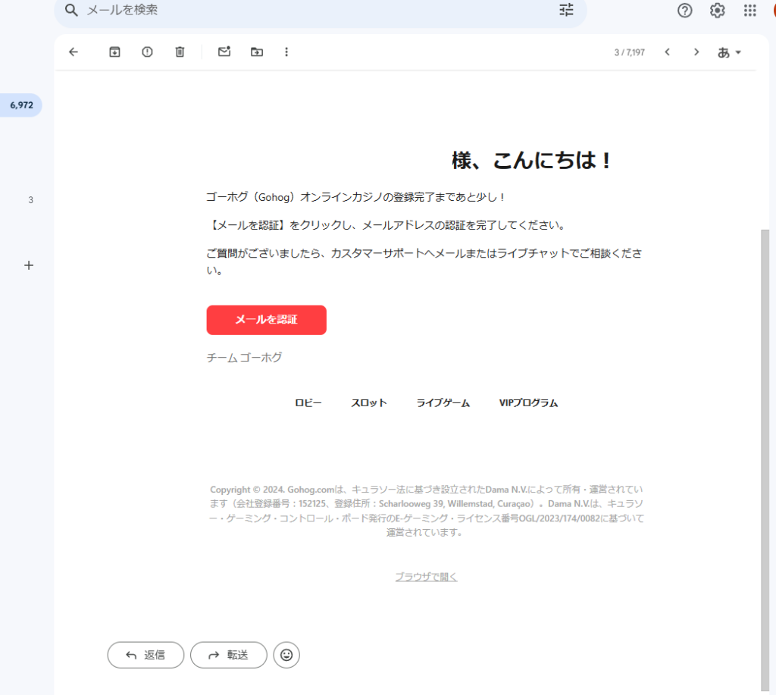
Task: Click the チーム ゴーホグ signature text
Action: coord(244,358)
